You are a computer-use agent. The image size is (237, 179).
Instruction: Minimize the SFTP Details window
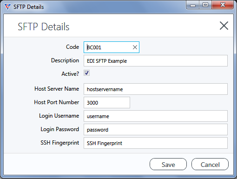193,5
